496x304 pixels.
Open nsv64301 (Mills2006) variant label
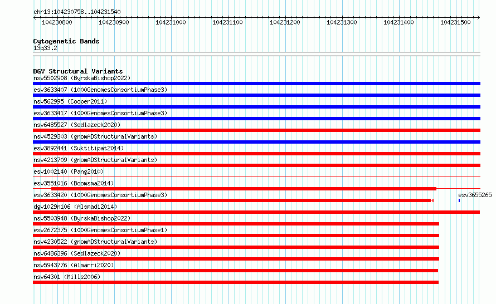click(67, 277)
